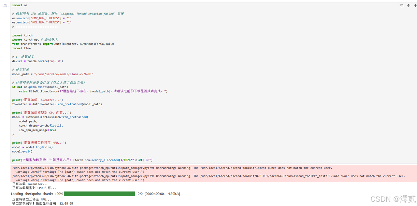Screen dimensions: 417x206
Task: Click the 'model = AutoModelForCausalLM.from_pretrained(' line
Action: [x=50, y=117]
